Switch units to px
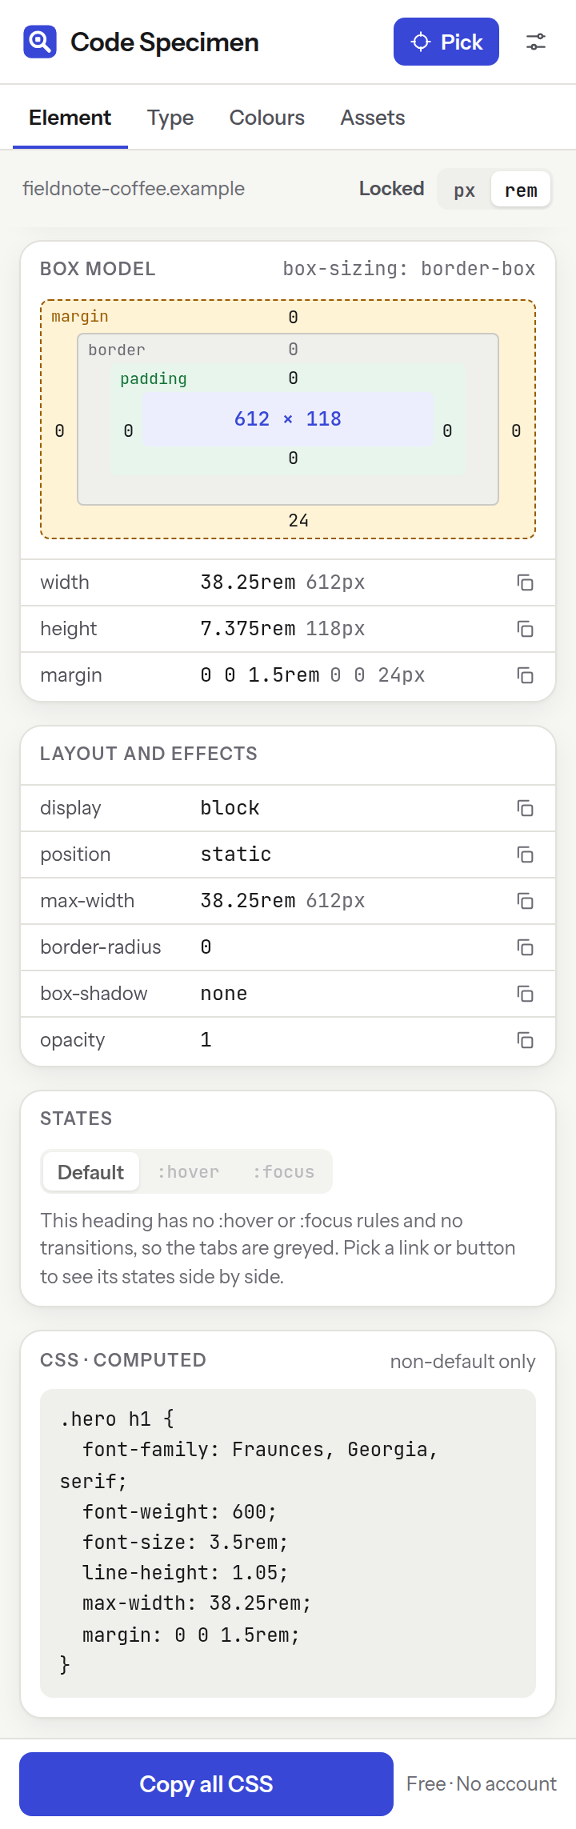The height and width of the screenshot is (1829, 576). [465, 190]
